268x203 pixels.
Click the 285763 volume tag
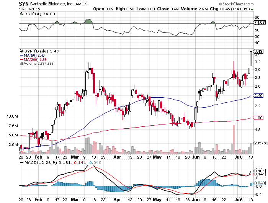pyautogui.click(x=261, y=143)
